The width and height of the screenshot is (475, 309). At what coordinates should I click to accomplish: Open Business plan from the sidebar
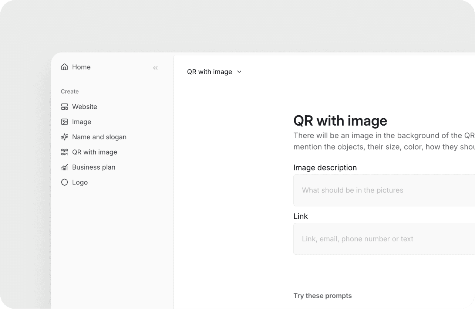pos(94,167)
